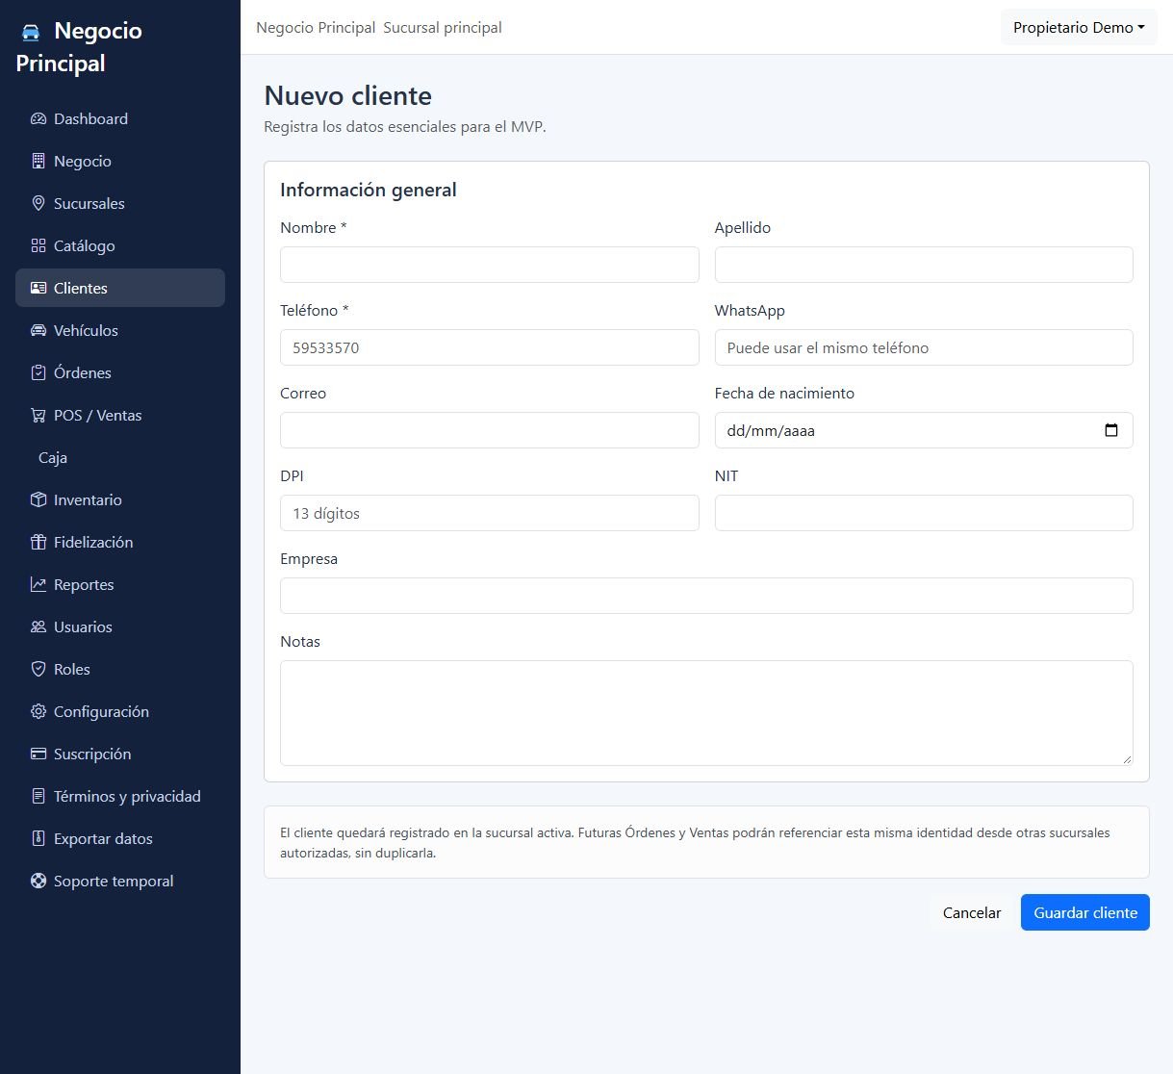This screenshot has width=1173, height=1074.
Task: Click the Guardar cliente button
Action: (1085, 913)
